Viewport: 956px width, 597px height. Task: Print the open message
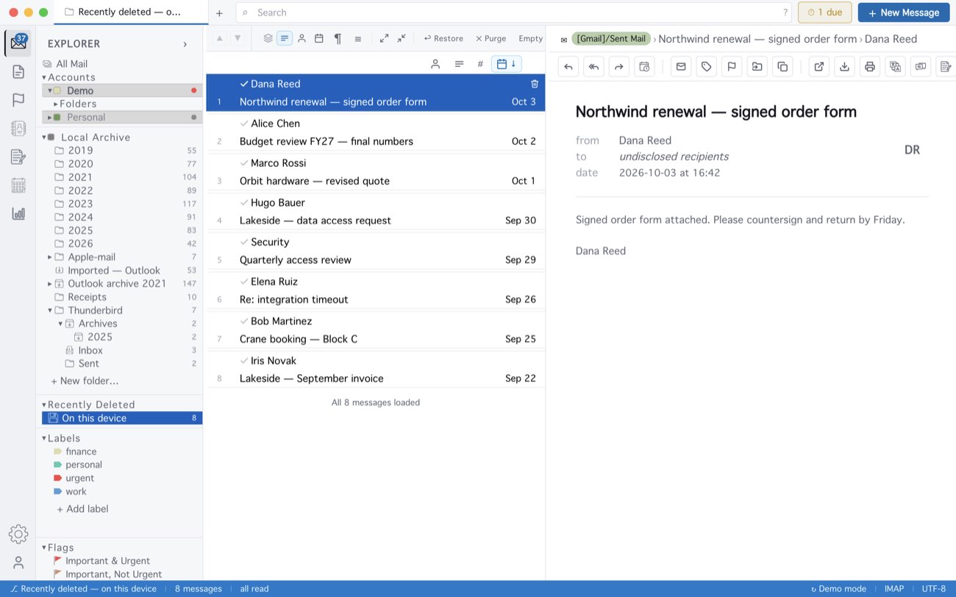(x=870, y=67)
